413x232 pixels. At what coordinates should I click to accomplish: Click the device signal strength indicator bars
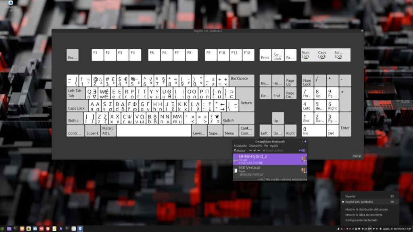[303, 158]
